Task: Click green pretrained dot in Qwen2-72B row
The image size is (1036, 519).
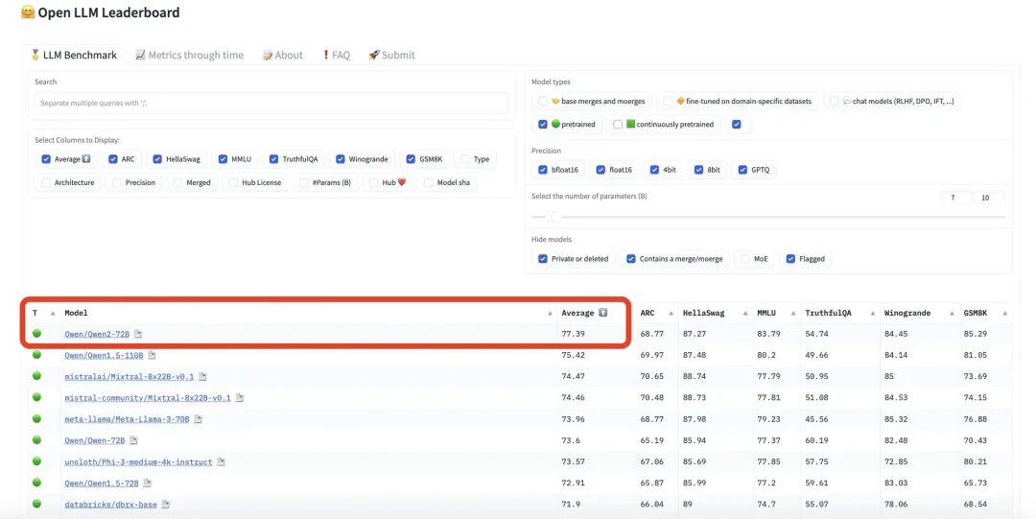Action: click(x=37, y=333)
